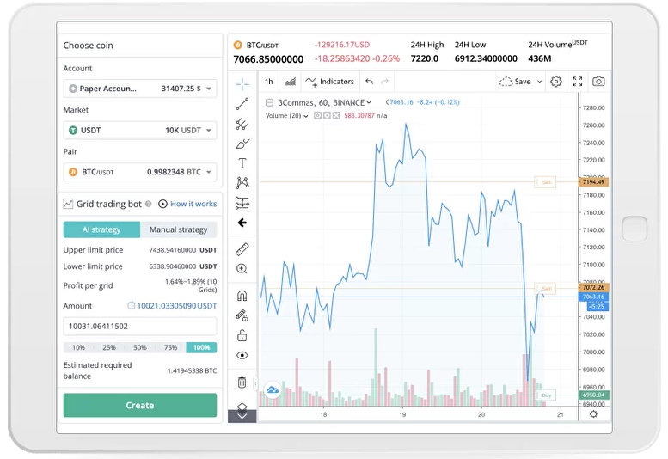Open the Paper Account dropdown
Image resolution: width=668 pixels, height=459 pixels.
[x=140, y=89]
